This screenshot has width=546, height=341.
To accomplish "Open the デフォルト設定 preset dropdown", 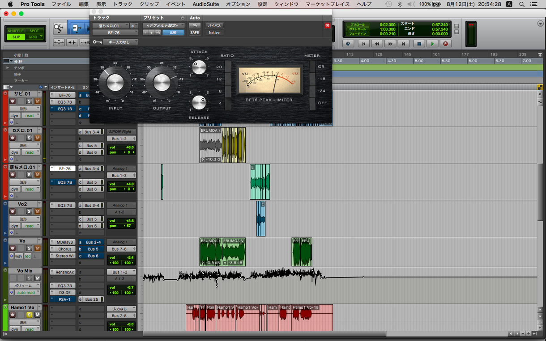I will click(x=164, y=26).
